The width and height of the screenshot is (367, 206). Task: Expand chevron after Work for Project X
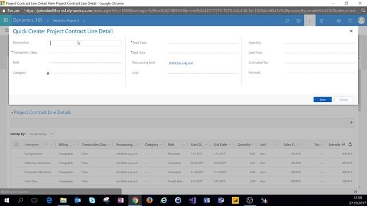pyautogui.click(x=84, y=21)
